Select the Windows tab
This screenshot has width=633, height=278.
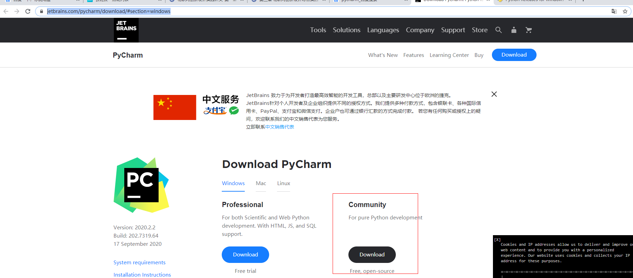pos(233,183)
